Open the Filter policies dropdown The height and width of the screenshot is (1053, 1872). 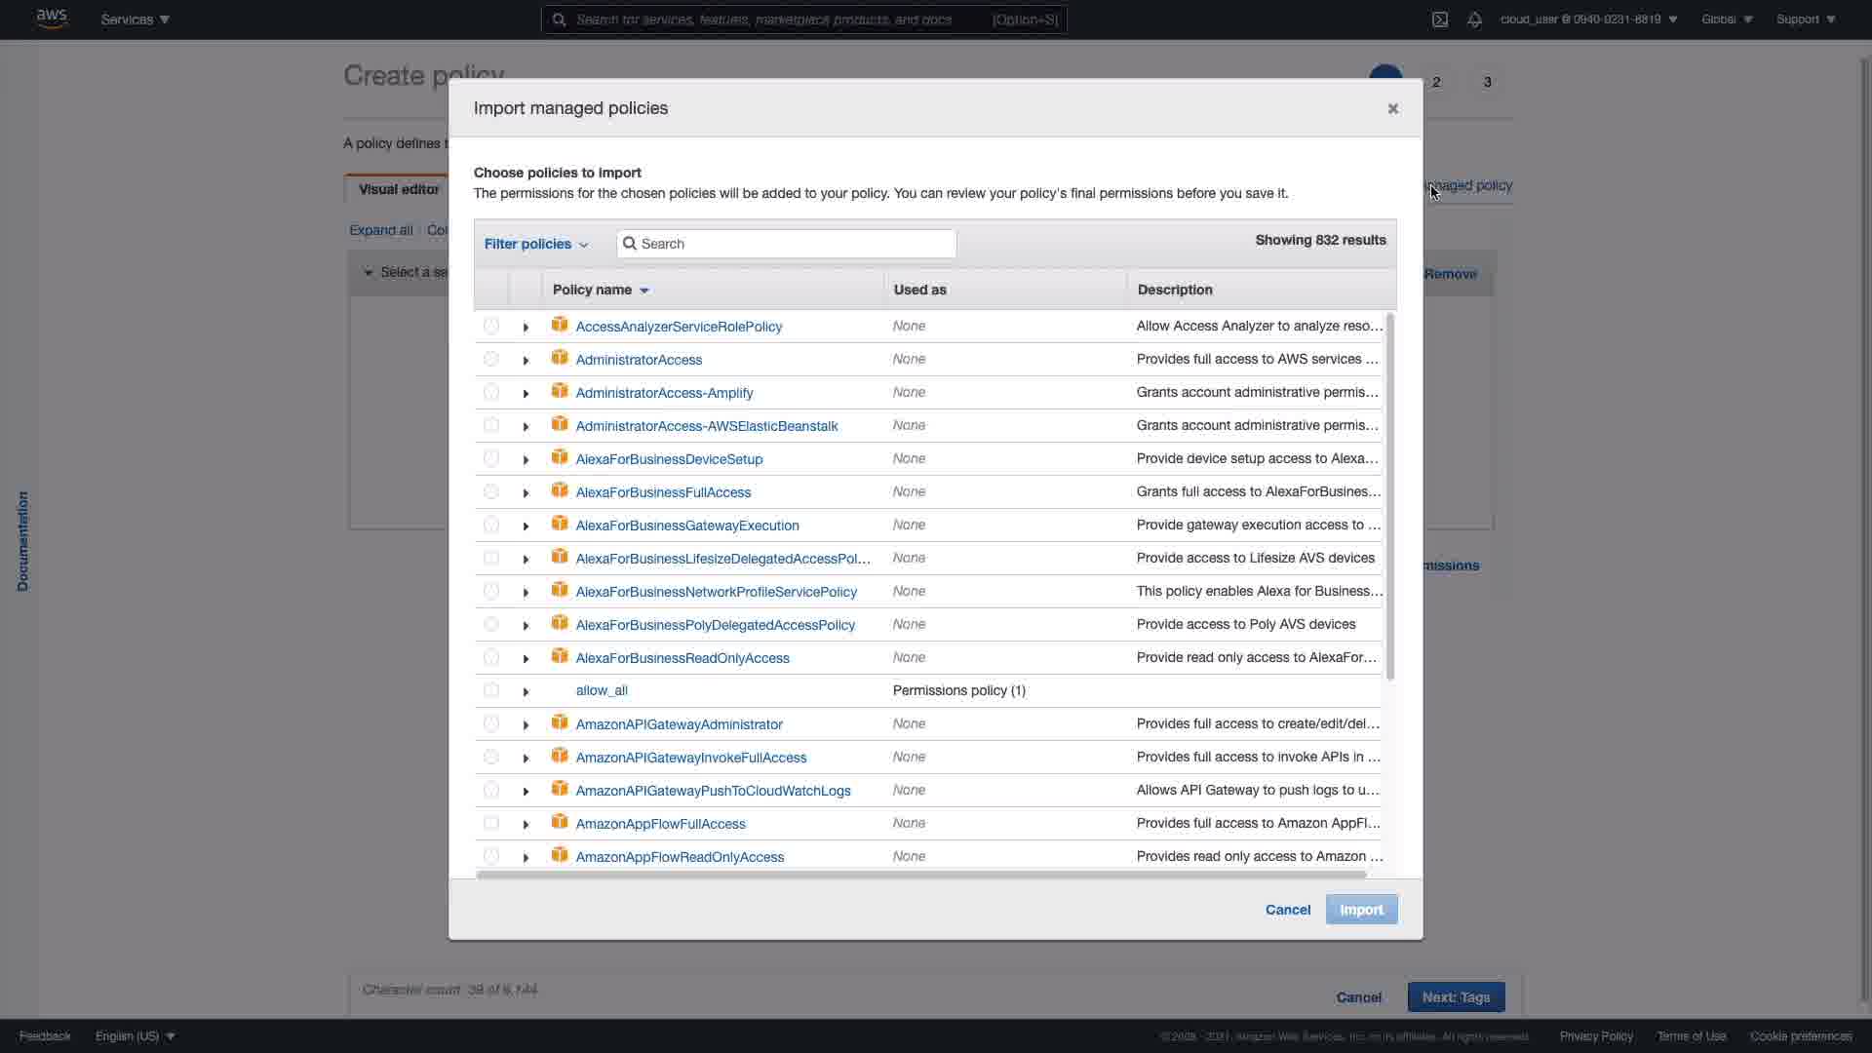click(536, 244)
